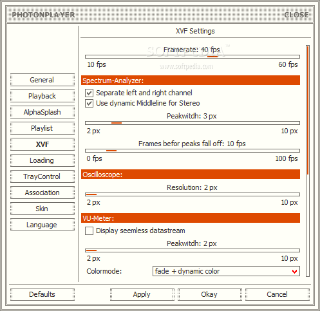Click the vertical settings scrollbar

point(308,161)
